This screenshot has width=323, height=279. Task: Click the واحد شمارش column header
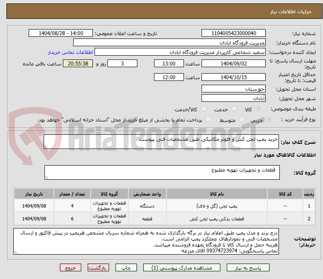147,194
